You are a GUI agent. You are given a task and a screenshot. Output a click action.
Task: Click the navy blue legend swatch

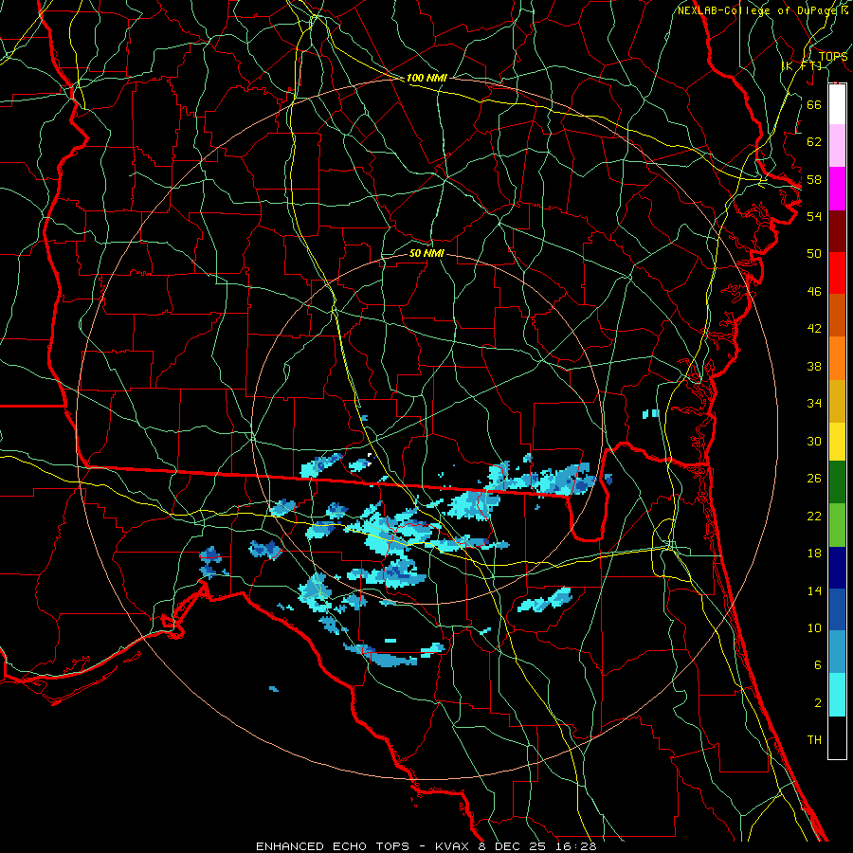tap(837, 568)
